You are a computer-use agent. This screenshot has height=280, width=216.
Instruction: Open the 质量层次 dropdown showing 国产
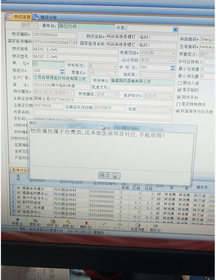207,54
